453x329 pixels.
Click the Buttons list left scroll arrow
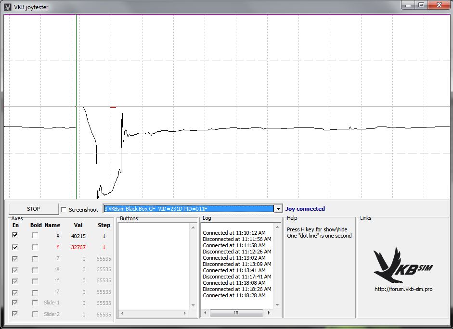pyautogui.click(x=122, y=313)
